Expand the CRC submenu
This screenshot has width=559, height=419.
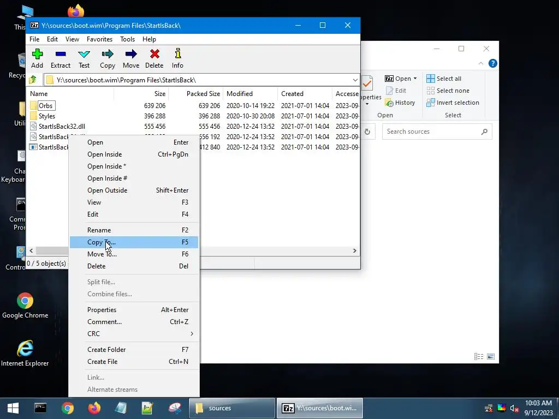134,334
